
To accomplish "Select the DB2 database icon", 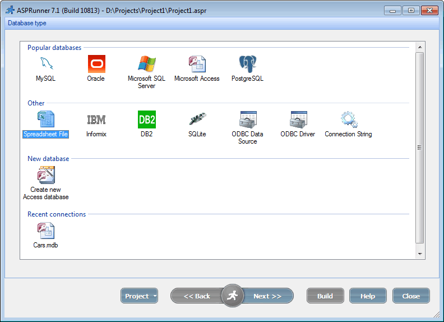I will (146, 119).
